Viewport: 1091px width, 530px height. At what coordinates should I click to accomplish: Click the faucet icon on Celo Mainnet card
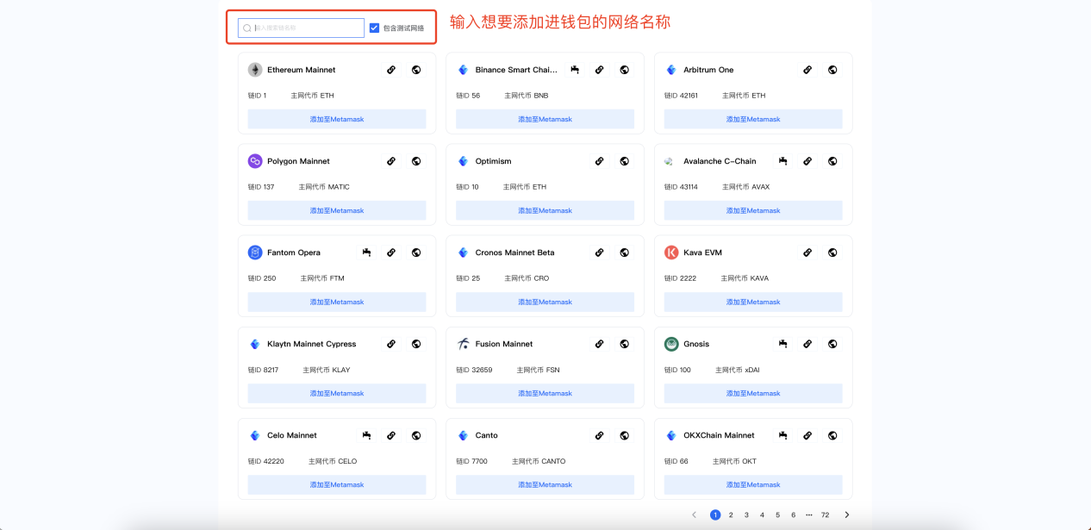[x=366, y=435]
